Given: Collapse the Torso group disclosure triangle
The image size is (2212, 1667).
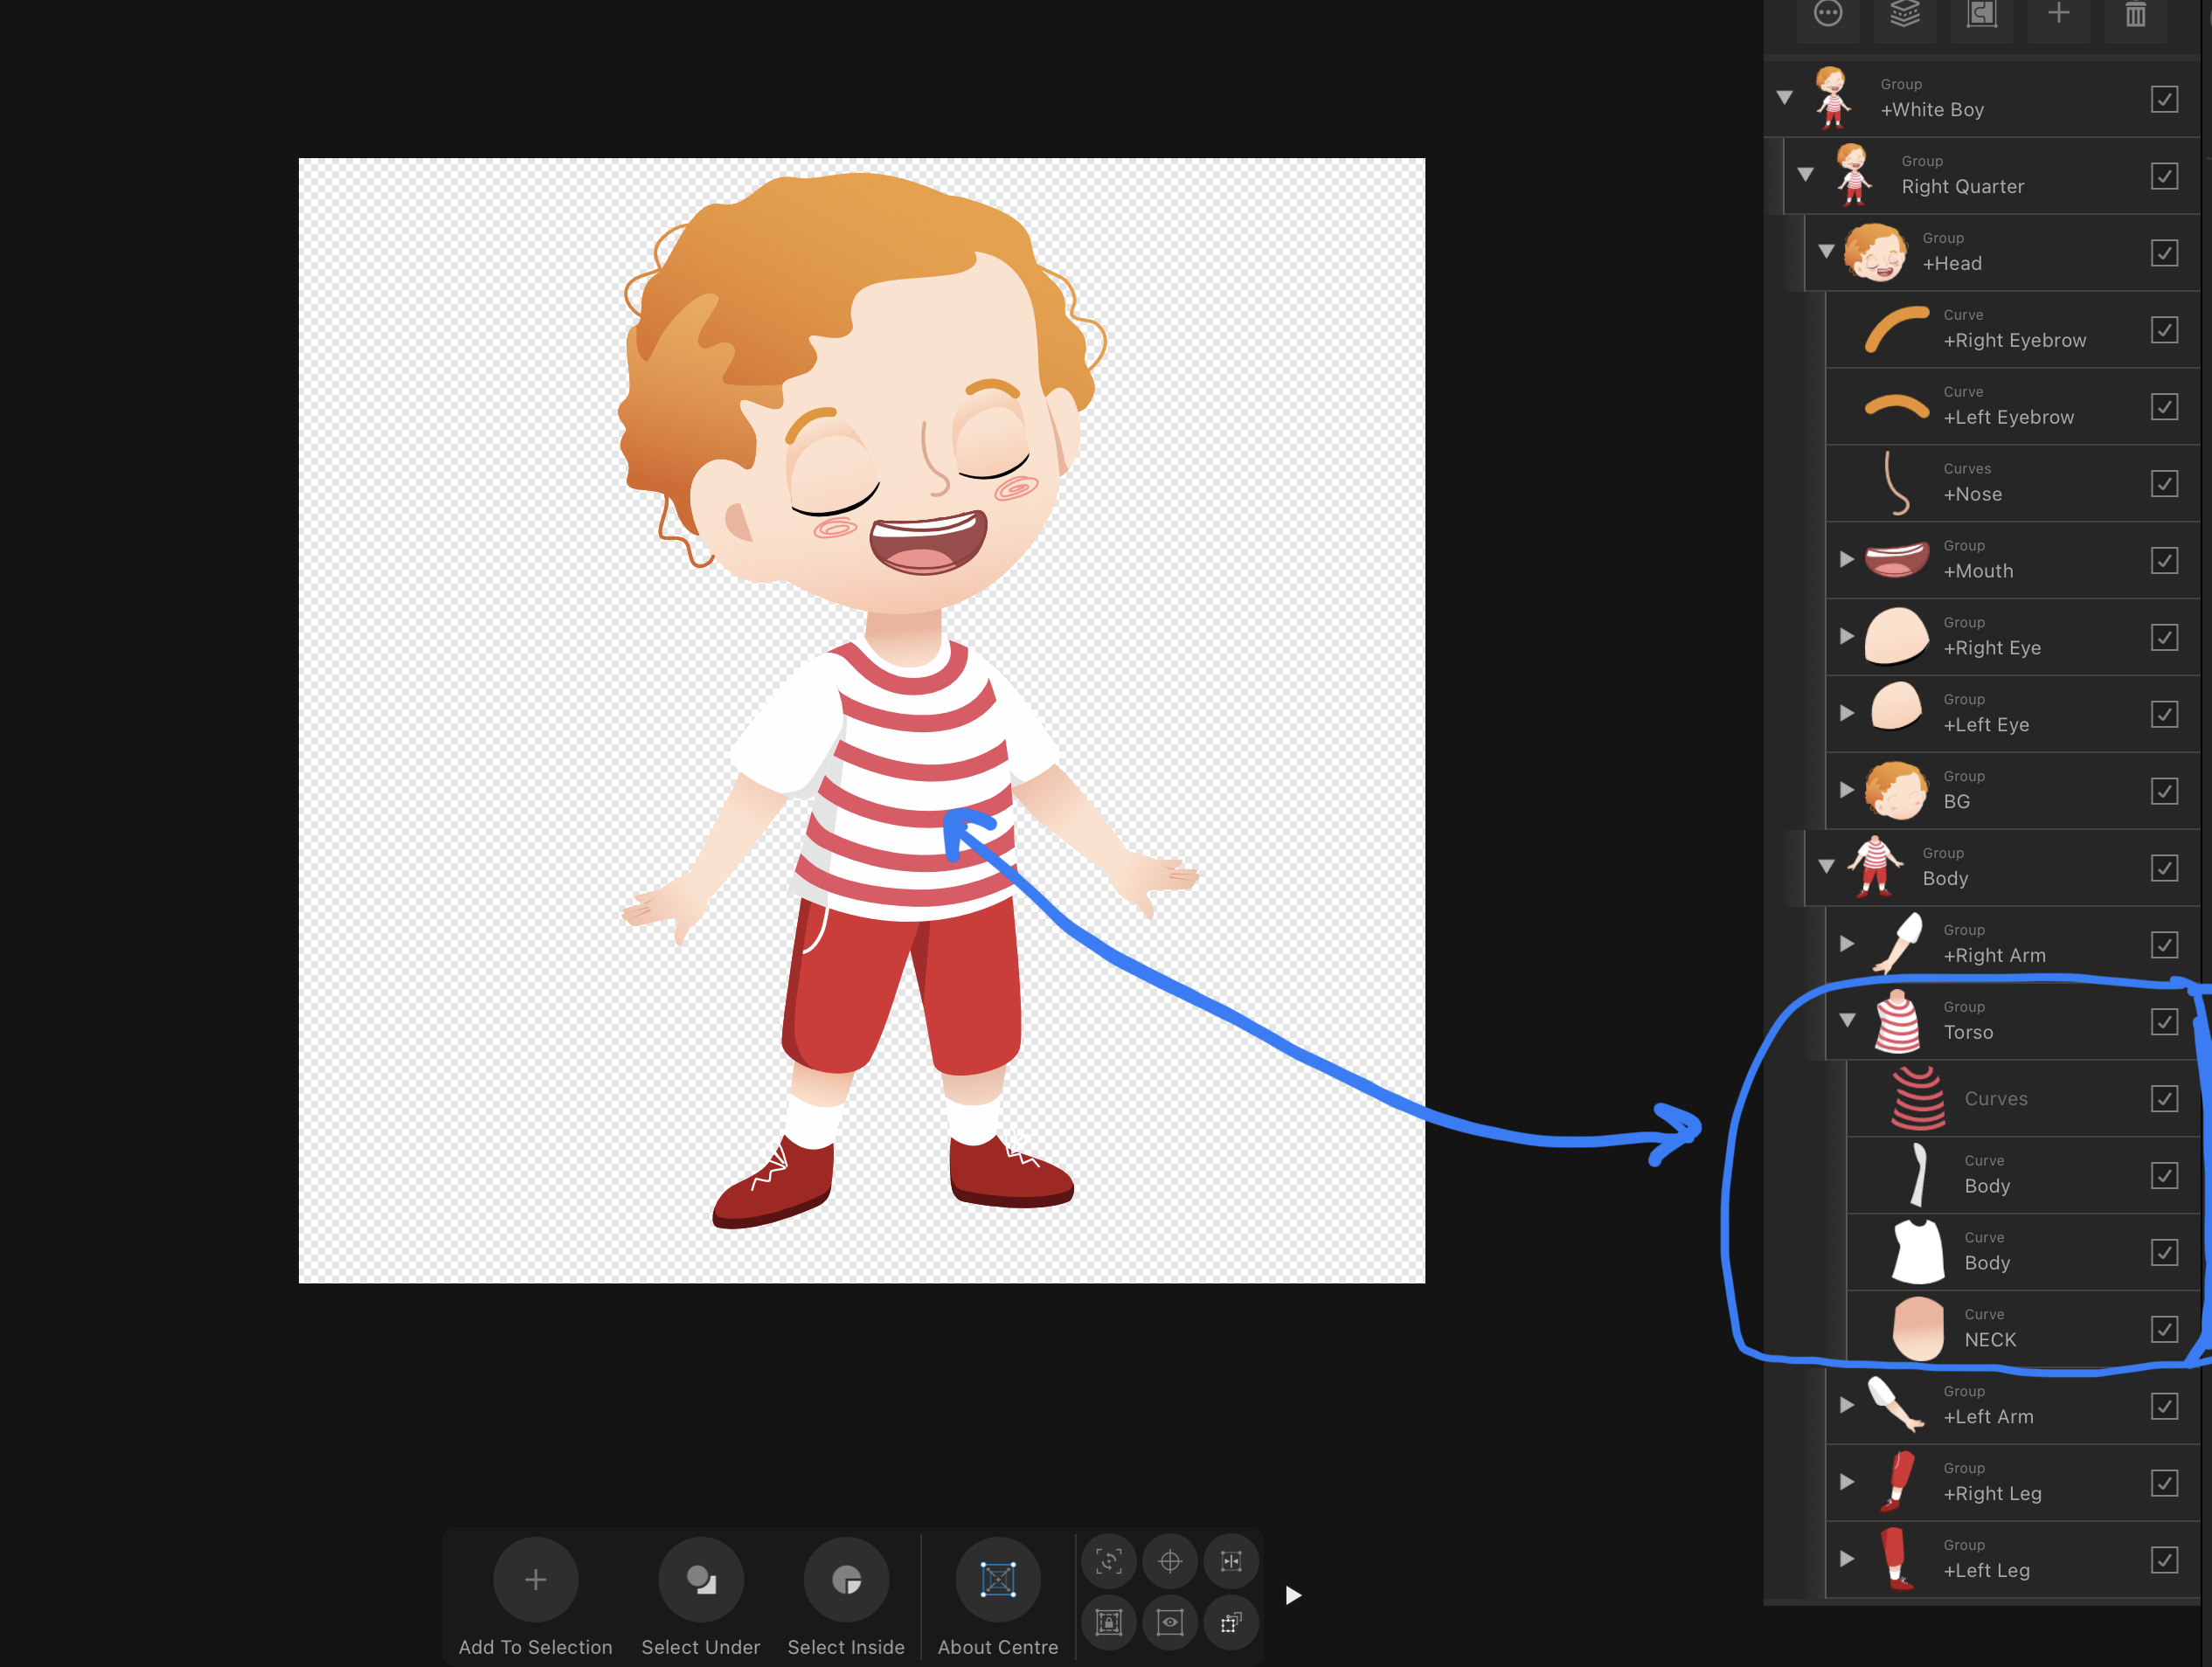Looking at the screenshot, I should click(x=1847, y=1021).
